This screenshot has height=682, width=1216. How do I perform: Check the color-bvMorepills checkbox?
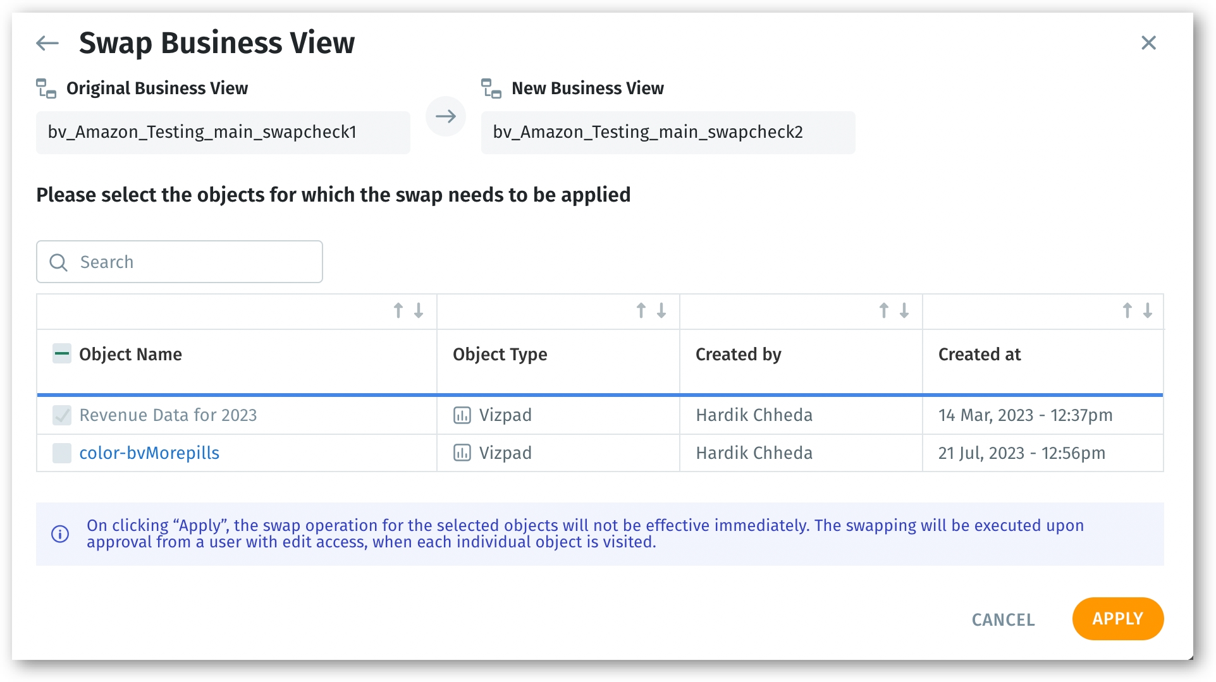[62, 453]
